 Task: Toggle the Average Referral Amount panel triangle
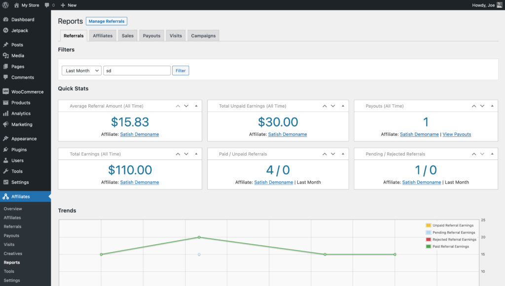coord(196,106)
